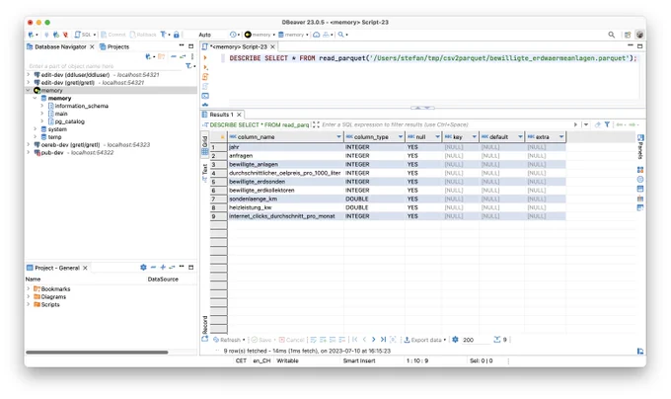Open active connection 'memory' selector in toolbar

tap(260, 35)
